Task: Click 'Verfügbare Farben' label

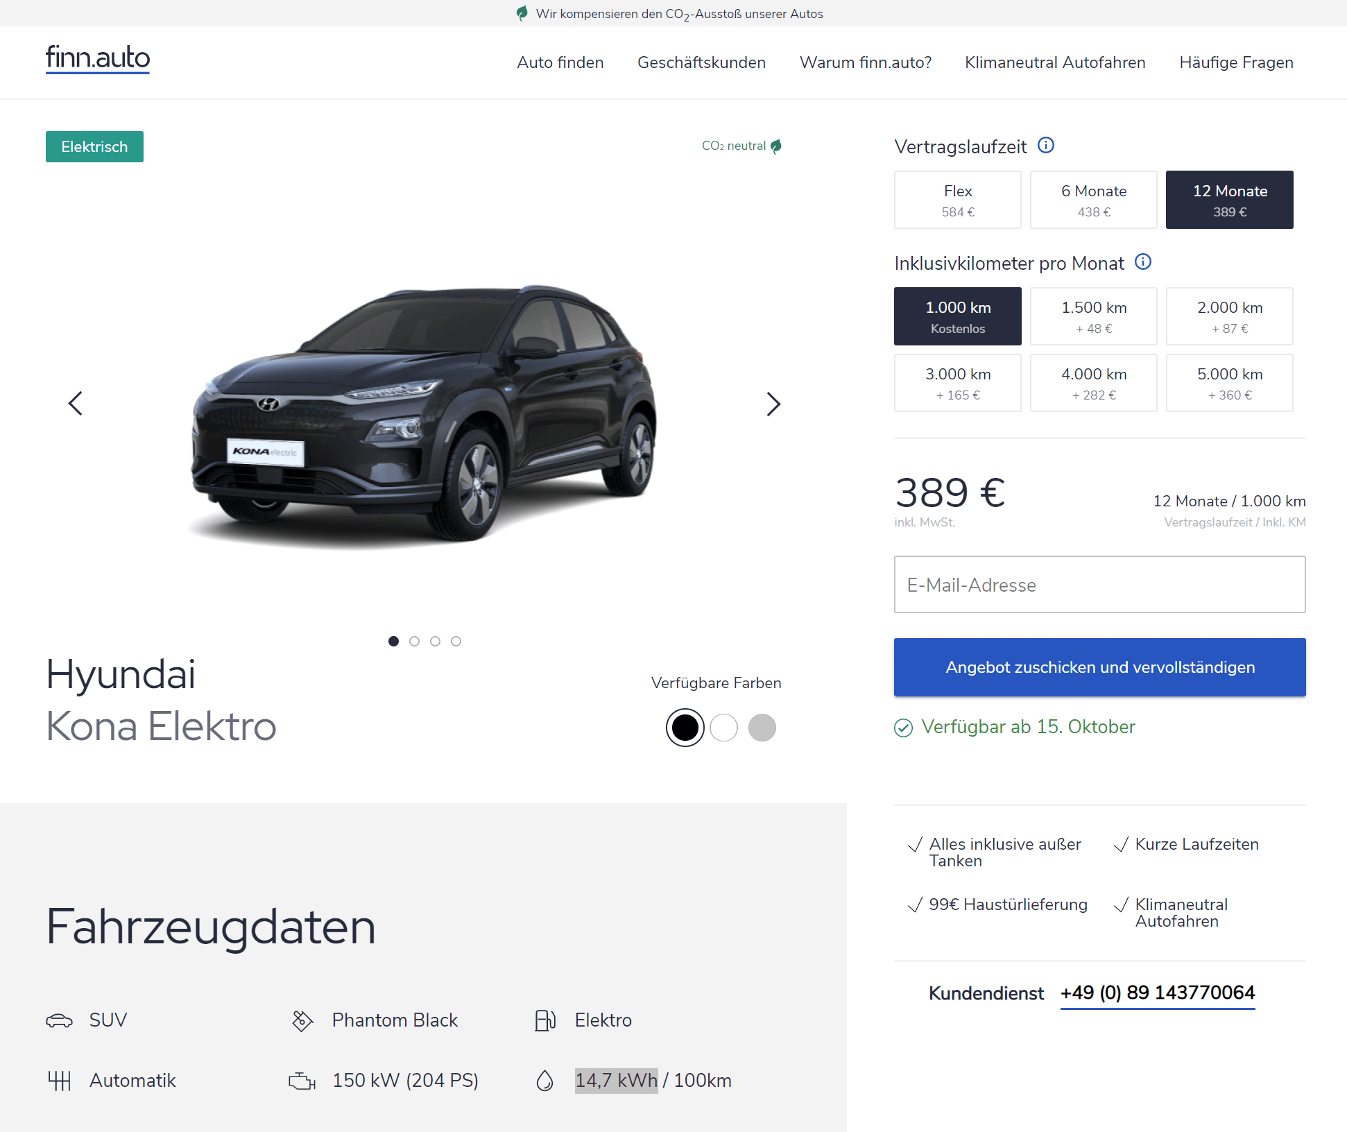Action: click(x=716, y=683)
